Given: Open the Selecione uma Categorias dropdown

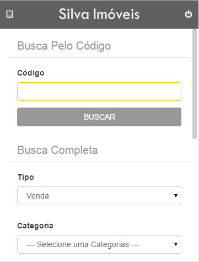Looking at the screenshot, I should coord(99,244).
